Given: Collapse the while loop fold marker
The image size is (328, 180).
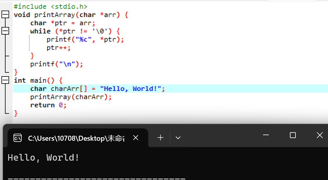Looking at the screenshot, I should (x=5, y=31).
